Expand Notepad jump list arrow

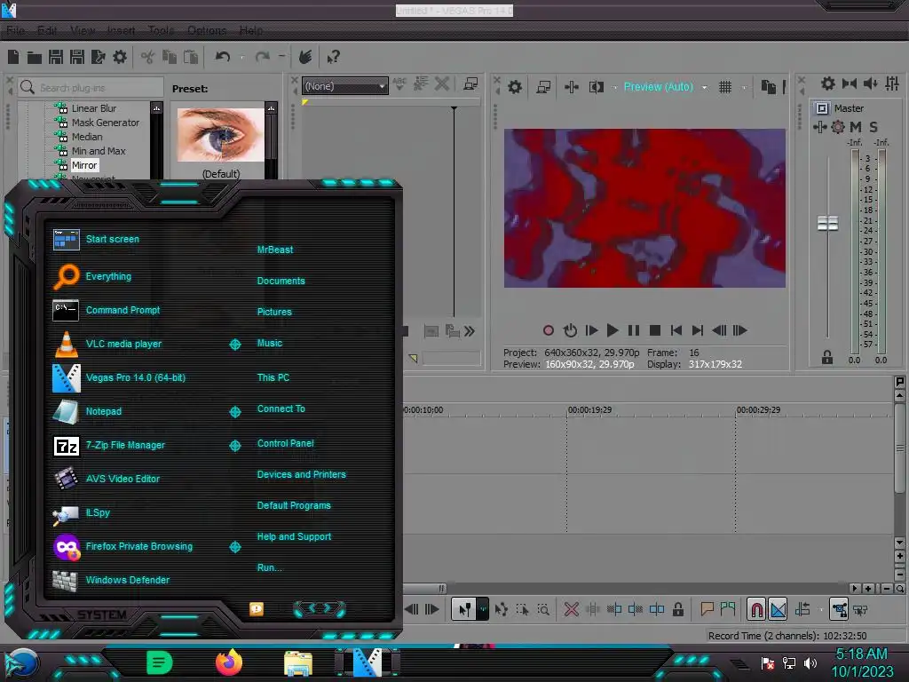pyautogui.click(x=235, y=412)
